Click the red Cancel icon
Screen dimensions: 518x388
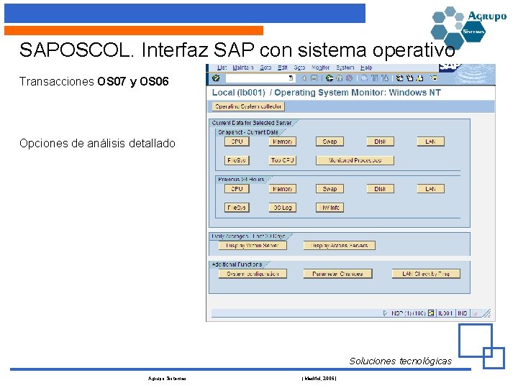[349, 78]
